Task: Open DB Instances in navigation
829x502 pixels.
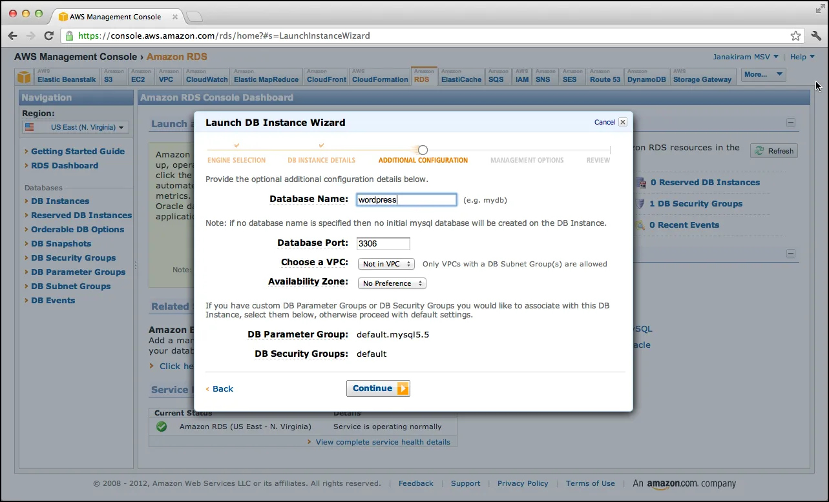Action: 60,201
